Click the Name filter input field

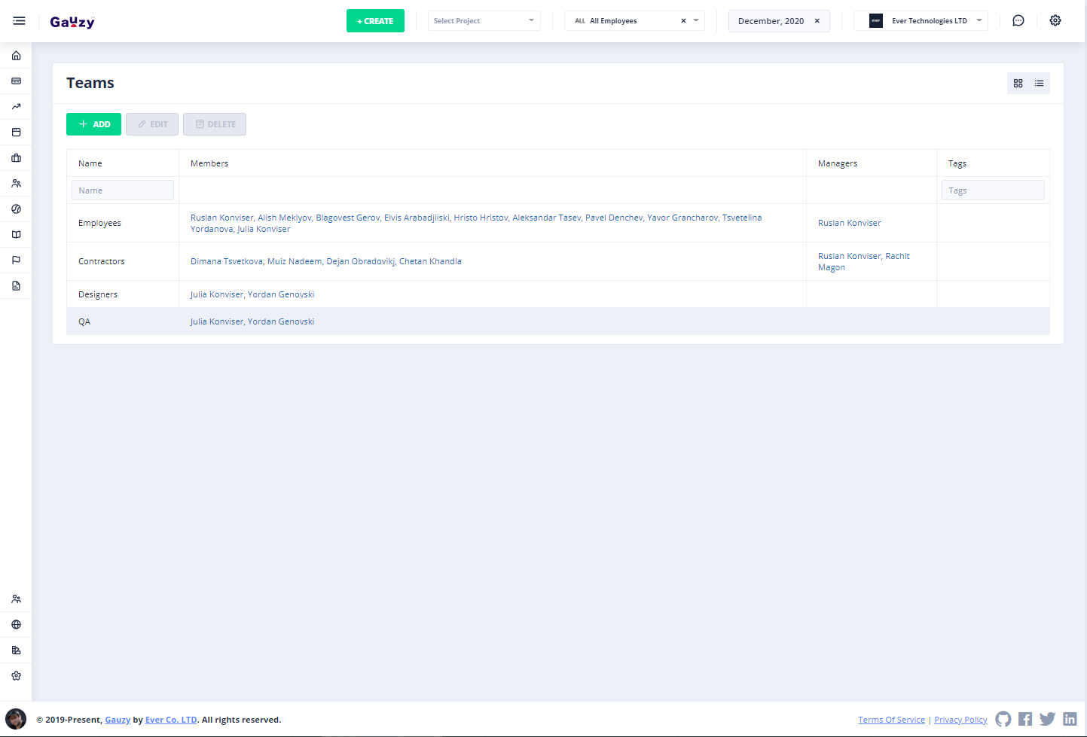(x=122, y=190)
